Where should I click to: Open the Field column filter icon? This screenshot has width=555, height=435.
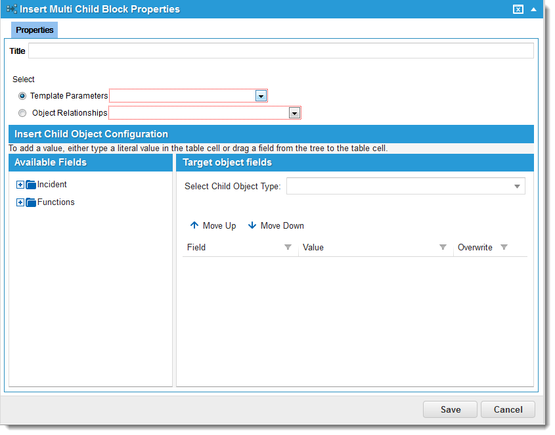click(x=288, y=247)
